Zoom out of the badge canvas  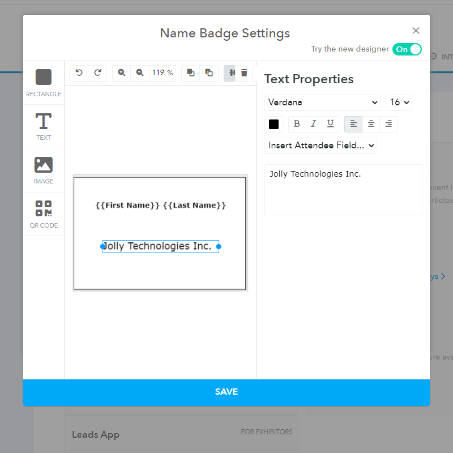pos(140,73)
